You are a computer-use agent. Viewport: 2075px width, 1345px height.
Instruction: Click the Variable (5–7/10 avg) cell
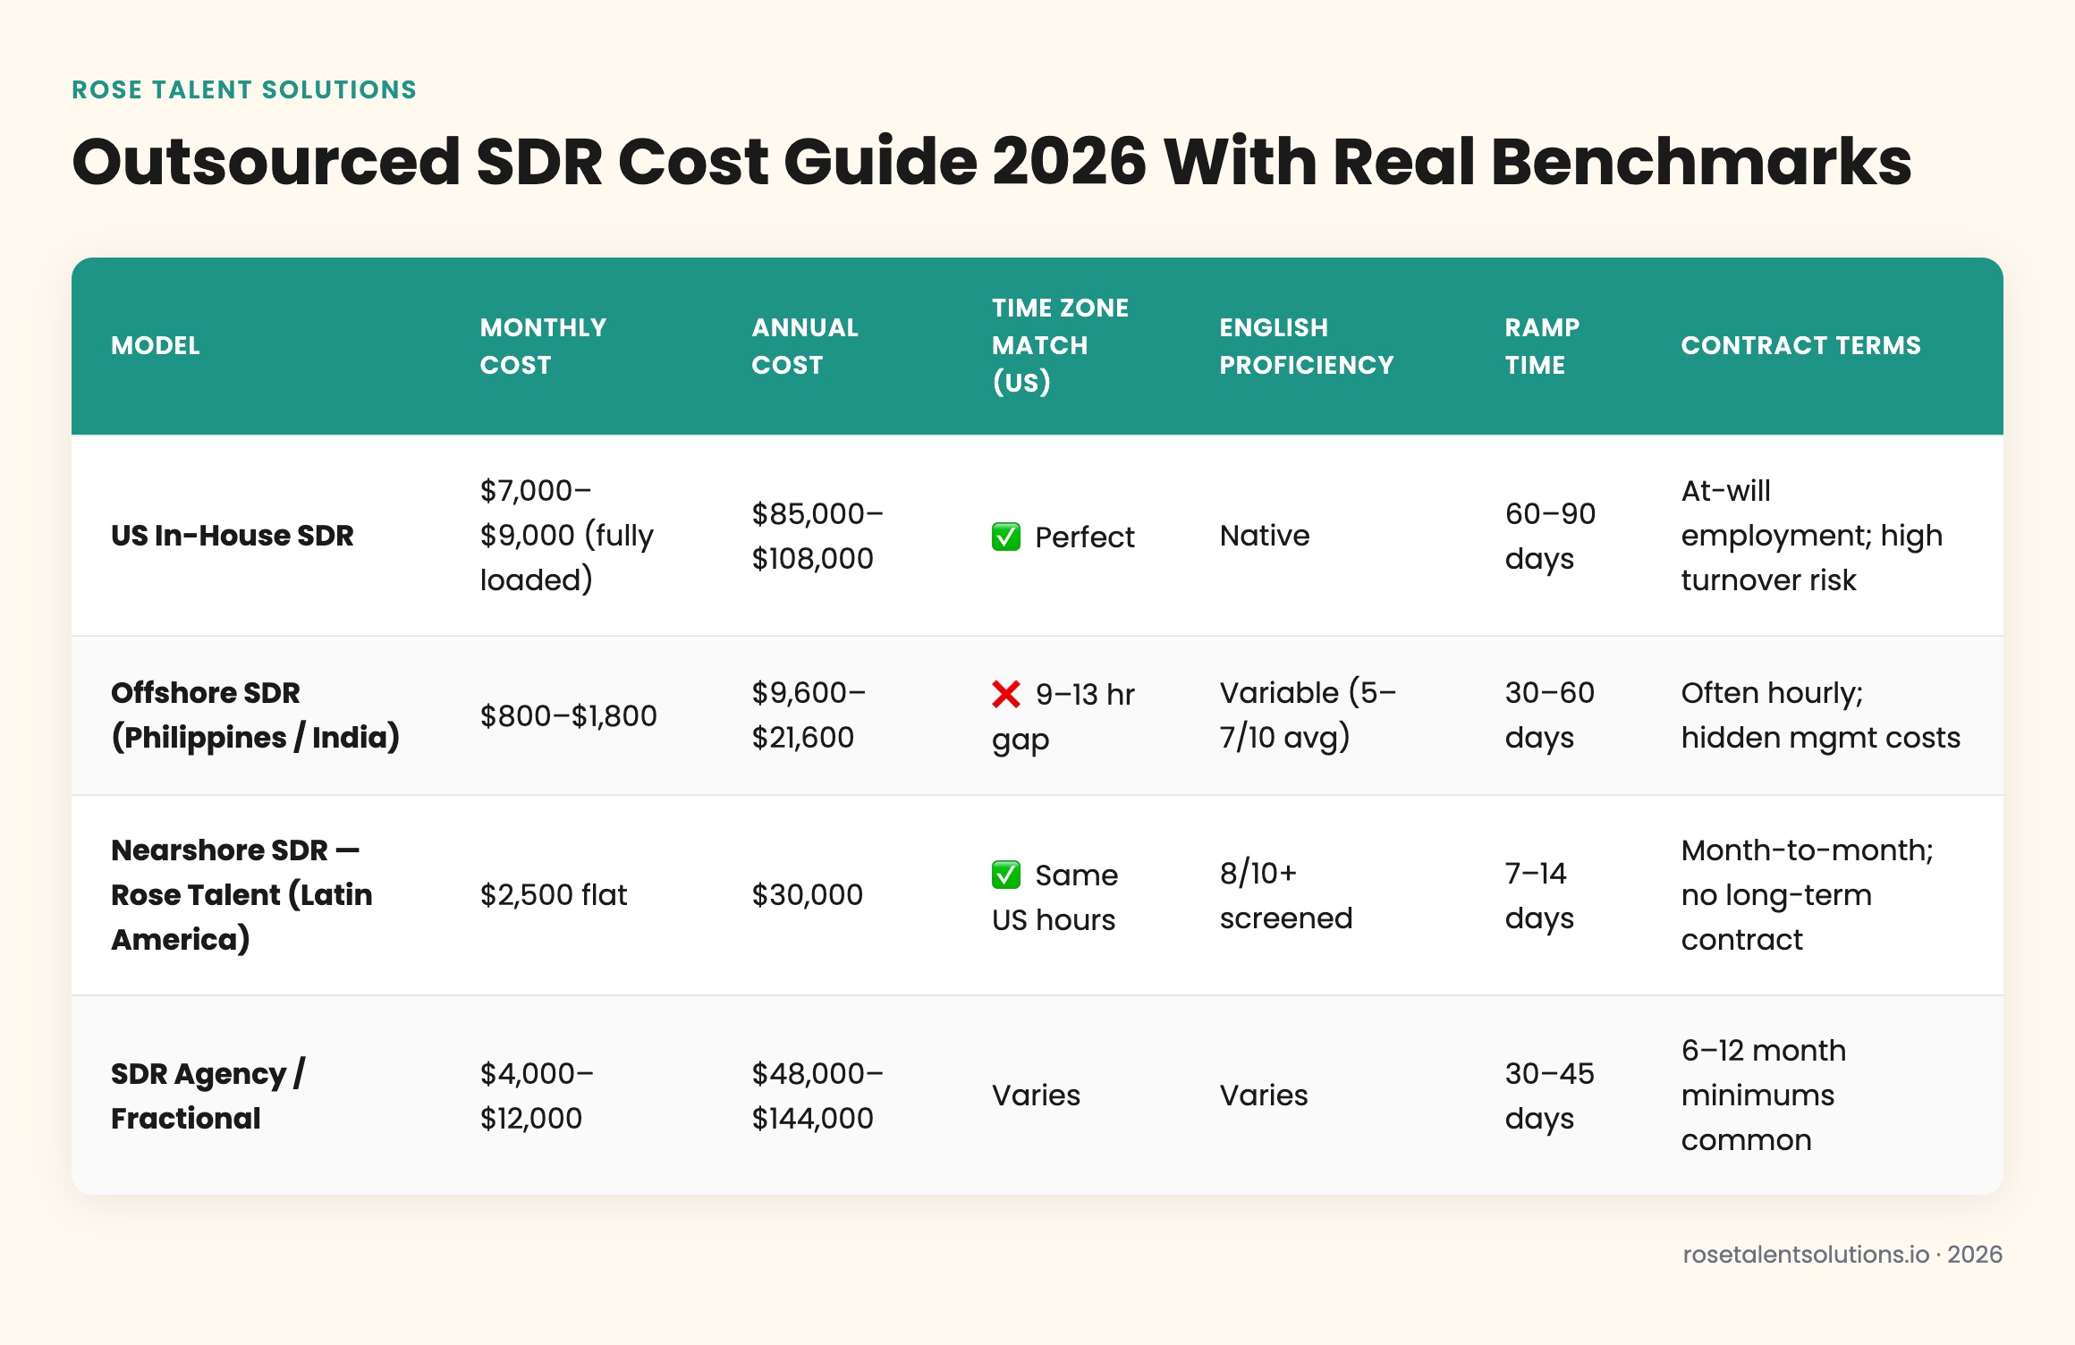1308,715
